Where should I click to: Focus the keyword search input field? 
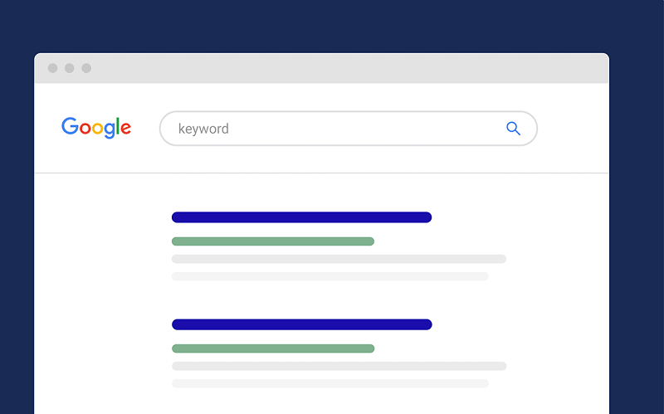348,129
